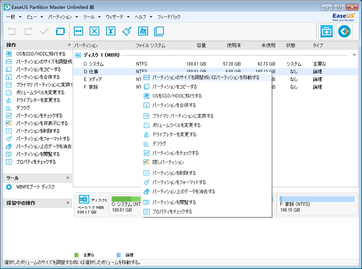Sort by the ファイル システム column header
Screen dimensions: 362x269
[x=153, y=45]
